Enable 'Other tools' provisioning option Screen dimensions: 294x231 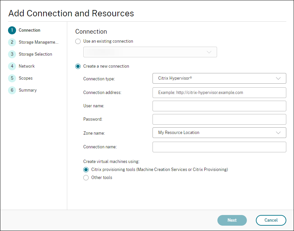click(86, 177)
